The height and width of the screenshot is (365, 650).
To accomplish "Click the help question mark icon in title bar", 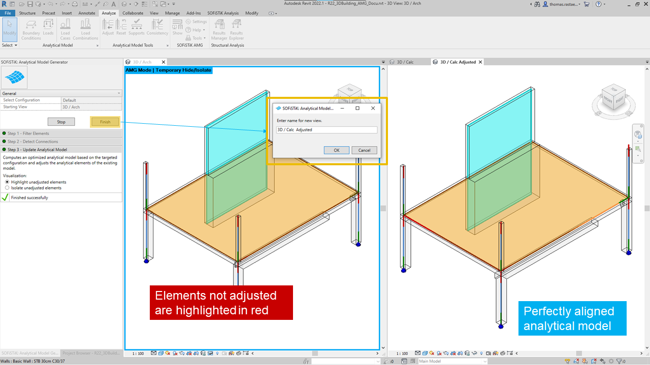I will 598,4.
